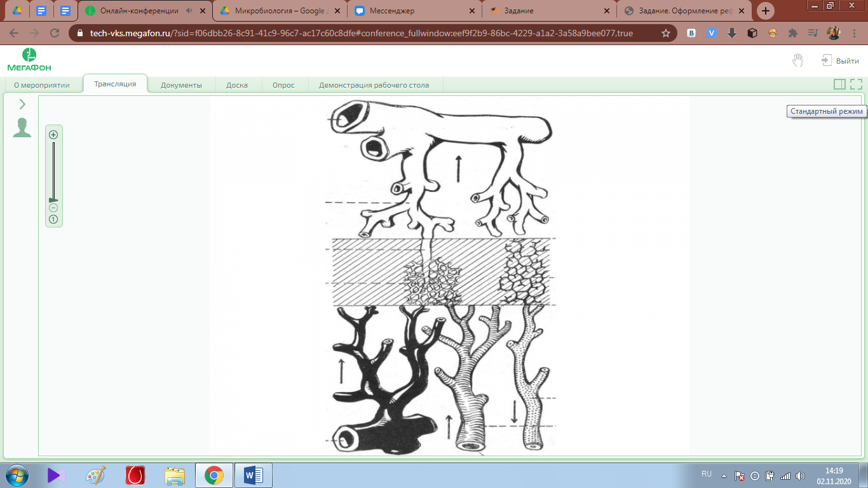The height and width of the screenshot is (488, 868).
Task: Expand the left sidebar chevron
Action: coord(22,104)
